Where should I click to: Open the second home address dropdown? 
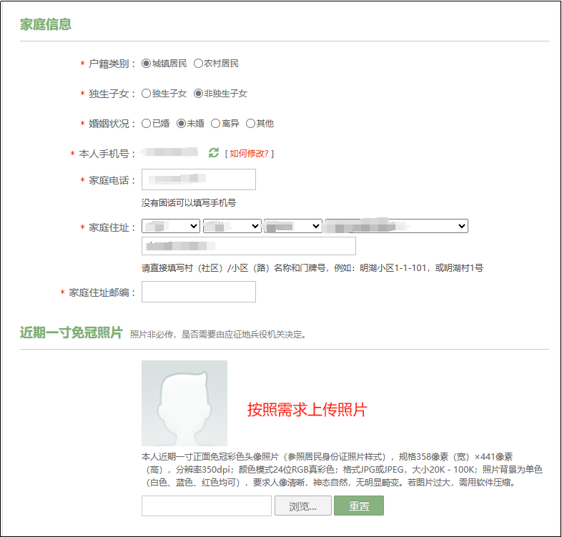(x=232, y=226)
